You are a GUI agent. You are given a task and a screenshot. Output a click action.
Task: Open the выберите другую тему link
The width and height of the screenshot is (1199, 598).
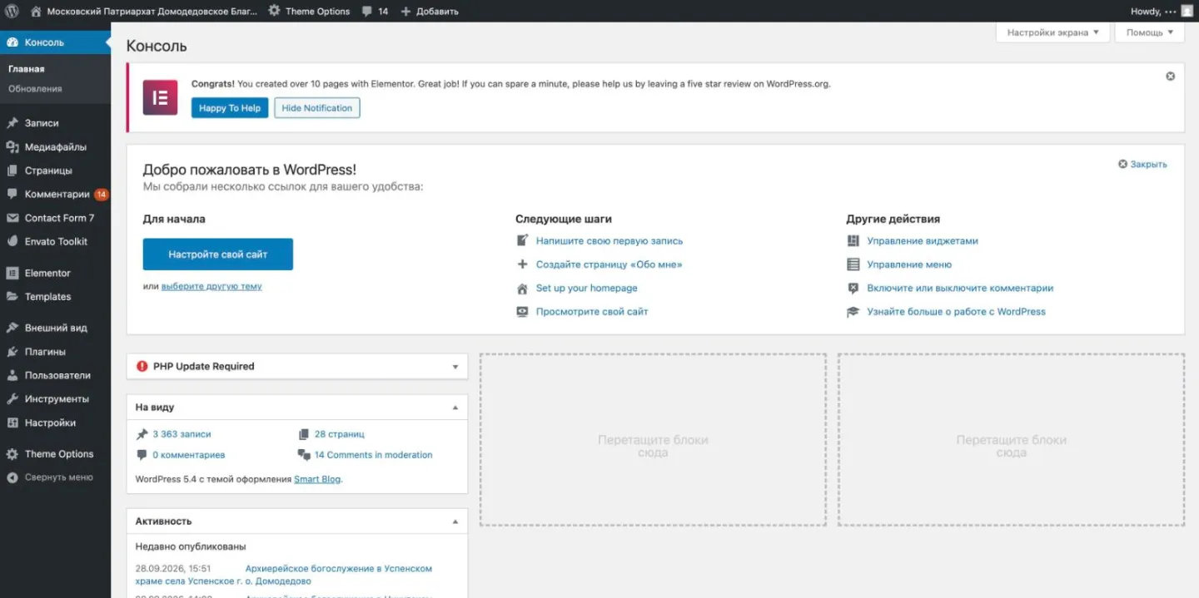click(x=211, y=286)
